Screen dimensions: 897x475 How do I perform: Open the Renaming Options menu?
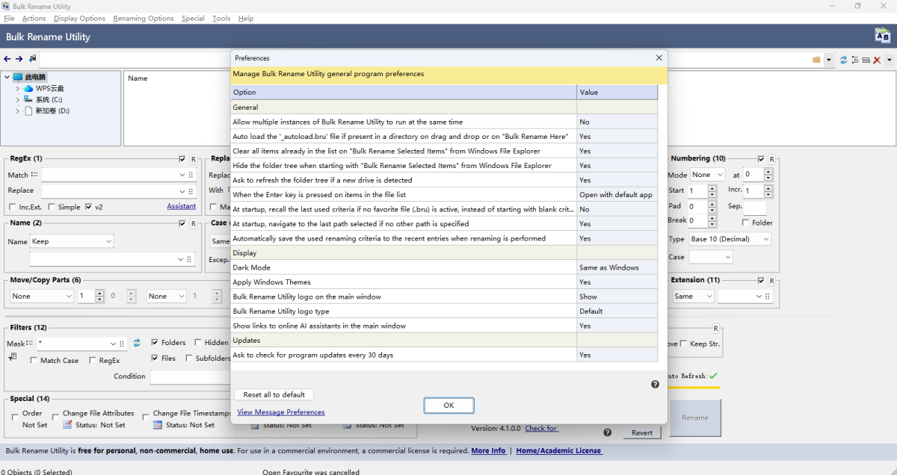[143, 18]
